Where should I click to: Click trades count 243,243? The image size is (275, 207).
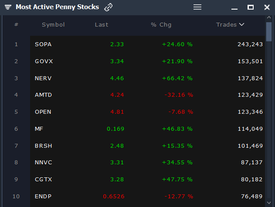click(x=250, y=44)
